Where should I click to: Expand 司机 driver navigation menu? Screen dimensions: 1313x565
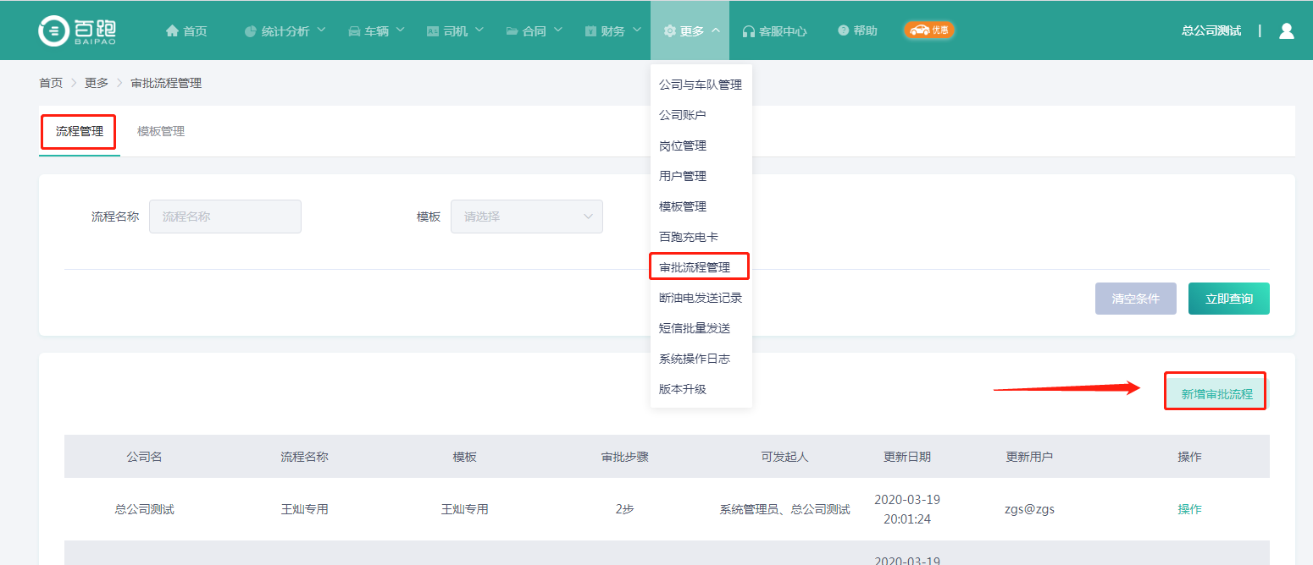455,31
